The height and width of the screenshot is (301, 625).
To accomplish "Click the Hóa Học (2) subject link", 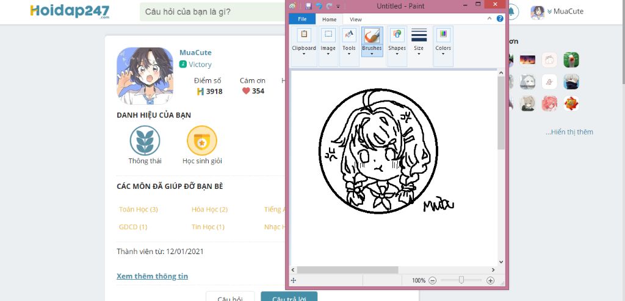I will click(210, 210).
